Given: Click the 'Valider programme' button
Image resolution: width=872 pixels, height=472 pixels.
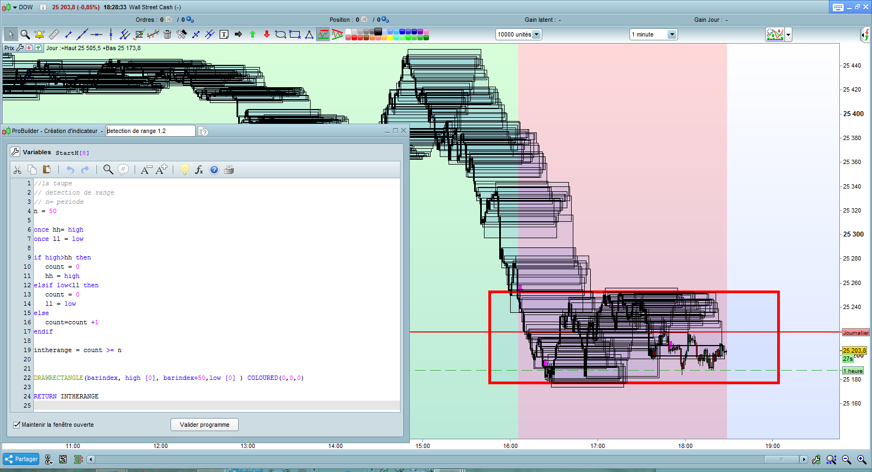Looking at the screenshot, I should pyautogui.click(x=204, y=425).
